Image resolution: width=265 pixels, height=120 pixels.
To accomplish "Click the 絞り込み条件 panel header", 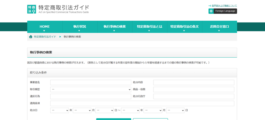I will 132,73.
